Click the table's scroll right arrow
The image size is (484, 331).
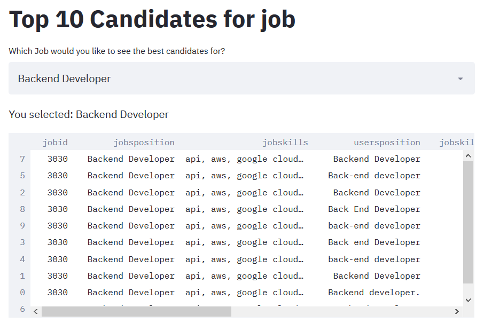(457, 312)
